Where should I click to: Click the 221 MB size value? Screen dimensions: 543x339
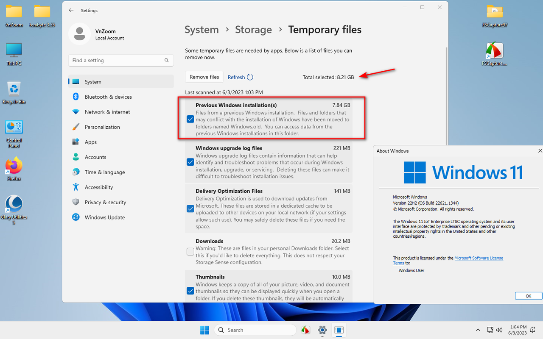pos(341,148)
